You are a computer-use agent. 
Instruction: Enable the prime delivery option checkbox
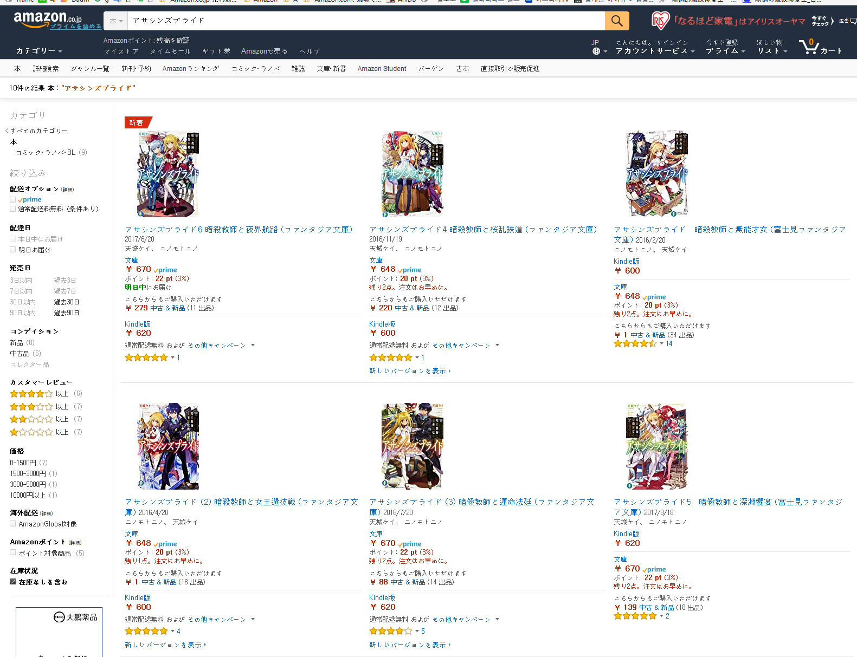pyautogui.click(x=12, y=200)
